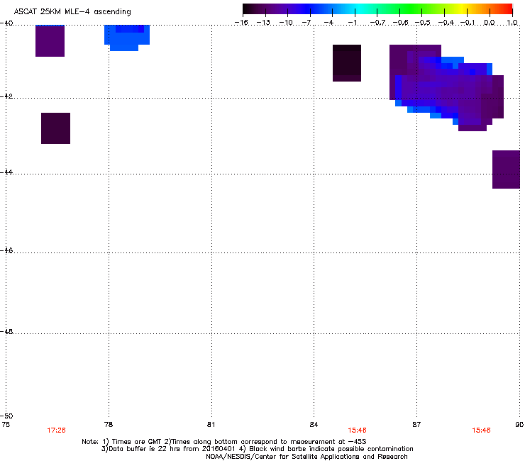
Task: Click the 84 longitude axis label
Action: point(314,425)
